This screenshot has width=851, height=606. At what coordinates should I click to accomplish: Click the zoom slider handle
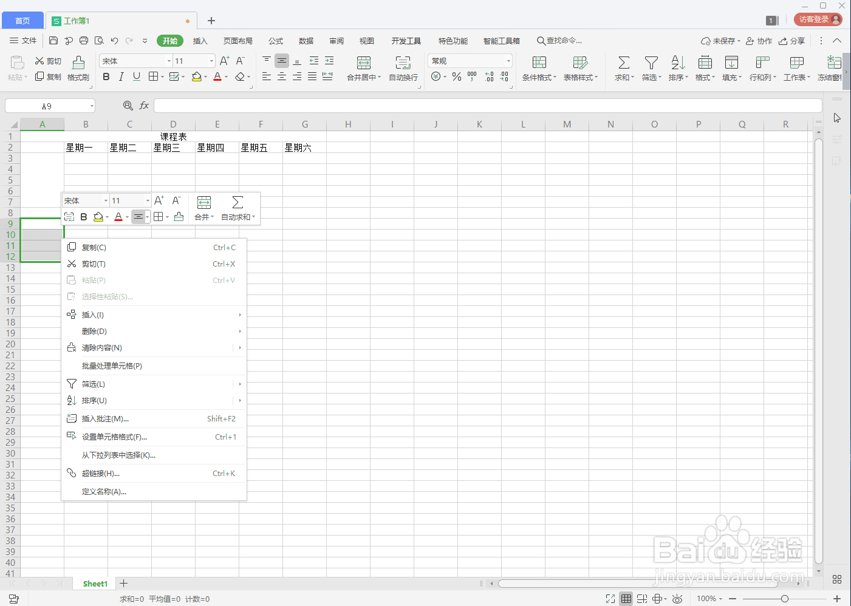pos(785,599)
